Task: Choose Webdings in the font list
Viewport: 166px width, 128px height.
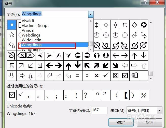Action: click(x=55, y=35)
